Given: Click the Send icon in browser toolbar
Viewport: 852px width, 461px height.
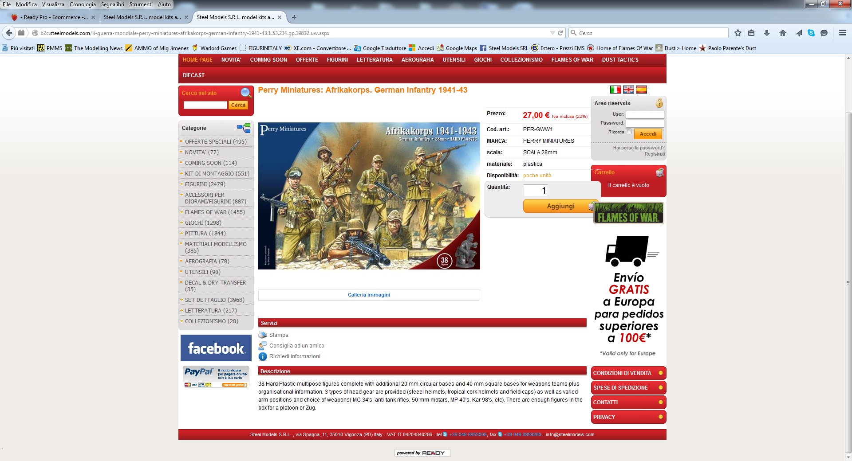Looking at the screenshot, I should point(799,33).
